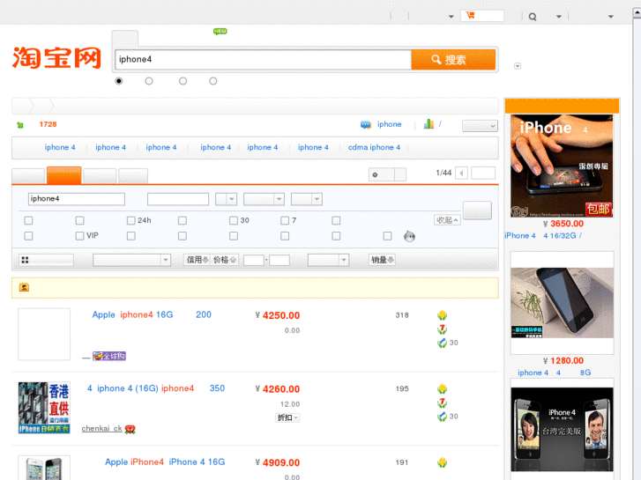
Task: Open the select box right of bar chart icon
Action: 480,126
